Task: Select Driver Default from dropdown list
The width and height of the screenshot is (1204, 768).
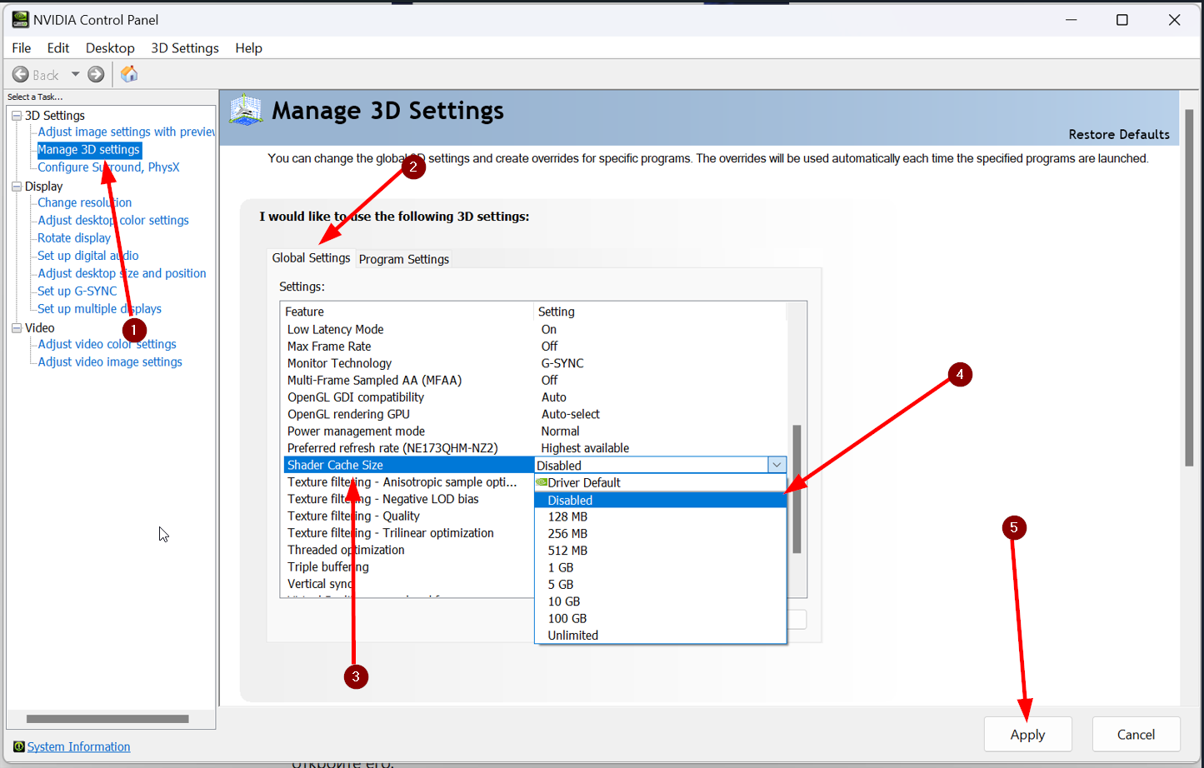Action: 584,483
